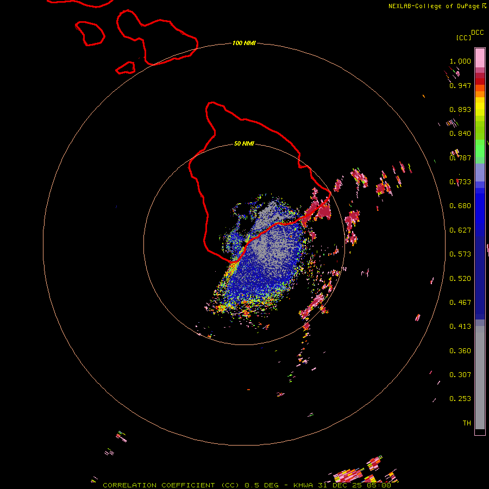This screenshot has height=489, width=489.
Task: Select the 0.253 legend value
Action: [460, 399]
